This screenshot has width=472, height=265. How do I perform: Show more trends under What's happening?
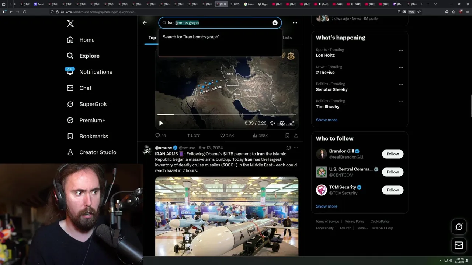pyautogui.click(x=326, y=120)
